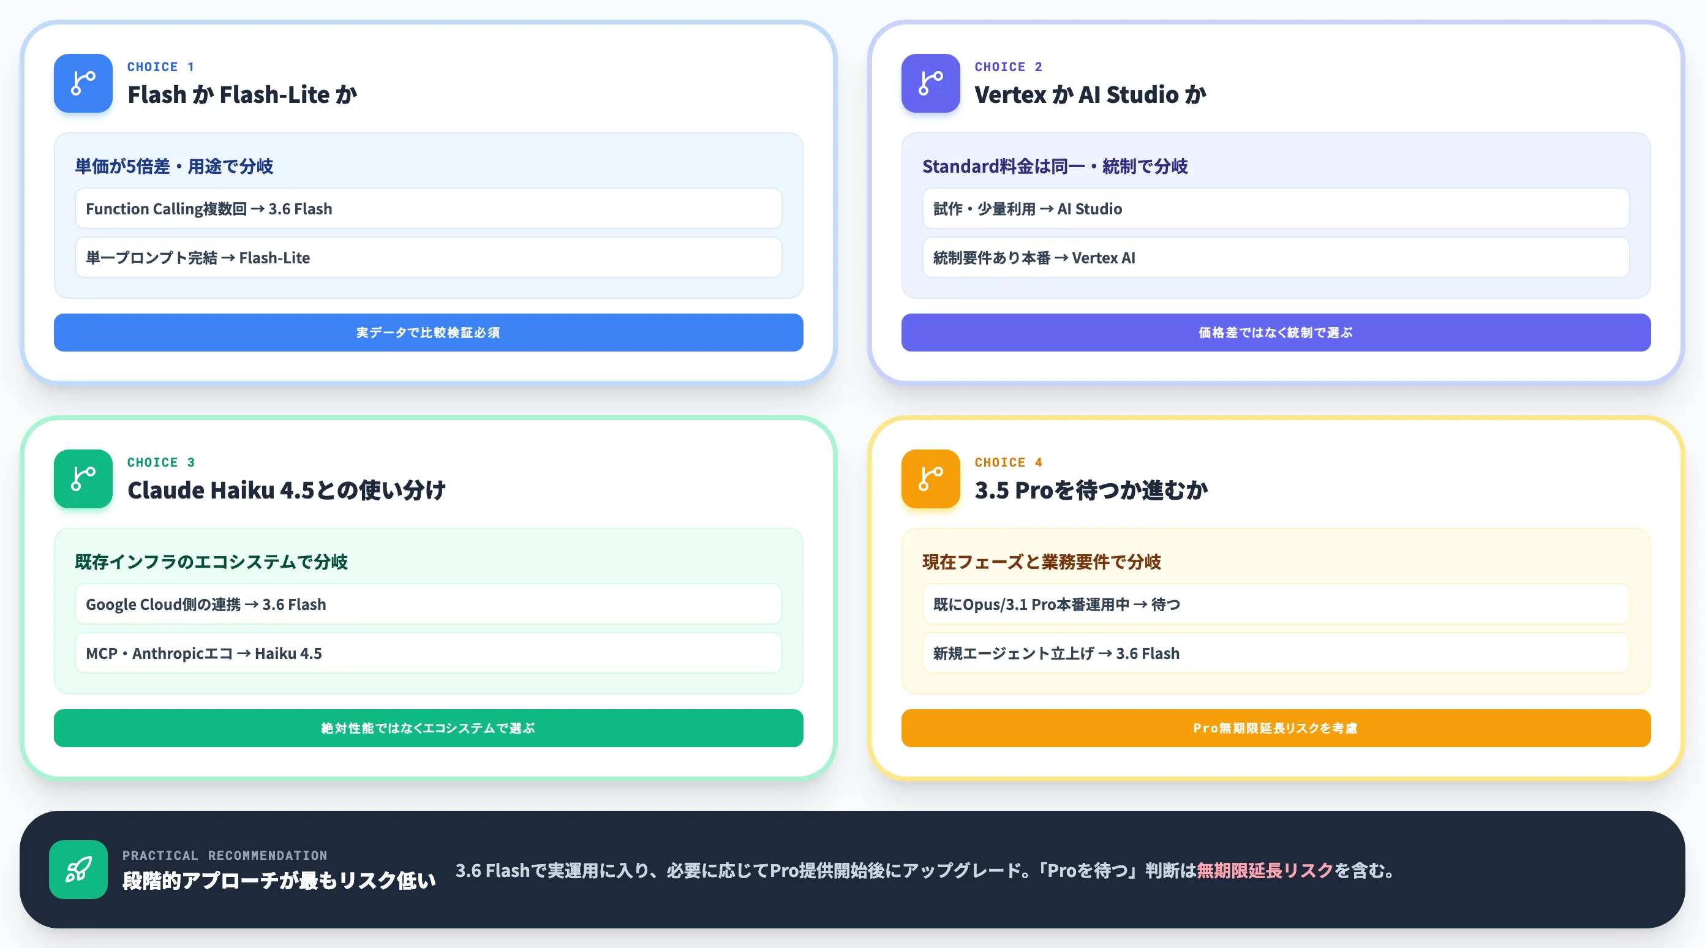Select the row MCP・Anthropicエコ → Haiku 4.5

point(428,653)
